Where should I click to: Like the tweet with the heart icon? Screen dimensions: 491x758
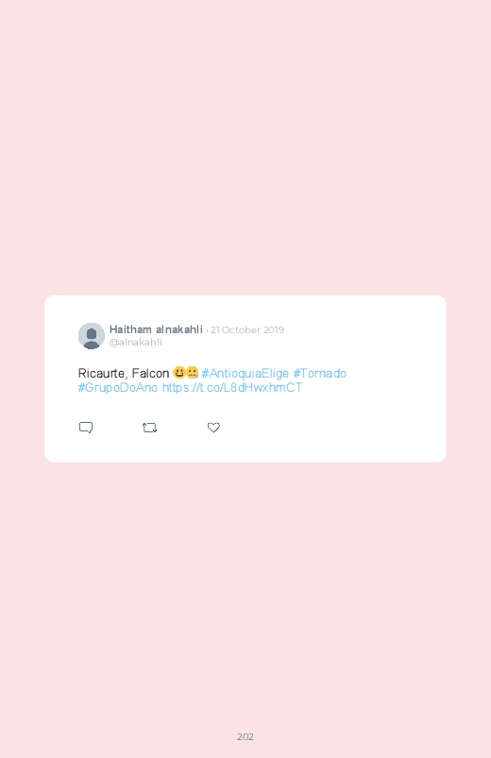pos(213,428)
